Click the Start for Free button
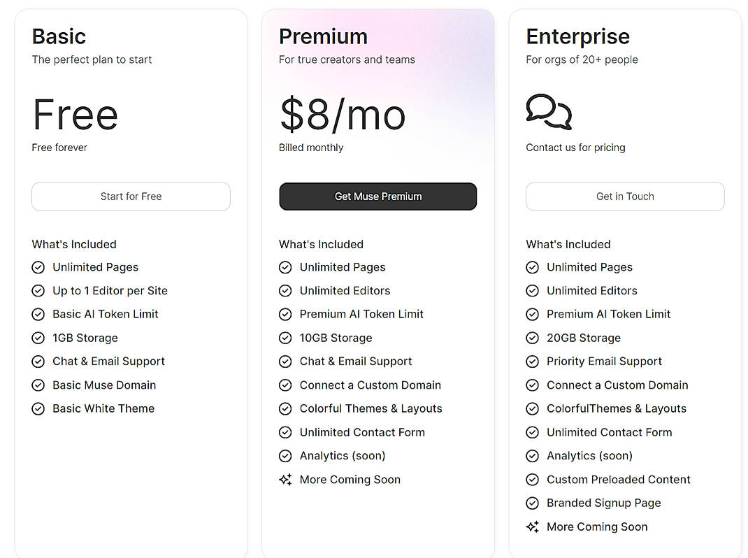 tap(131, 196)
